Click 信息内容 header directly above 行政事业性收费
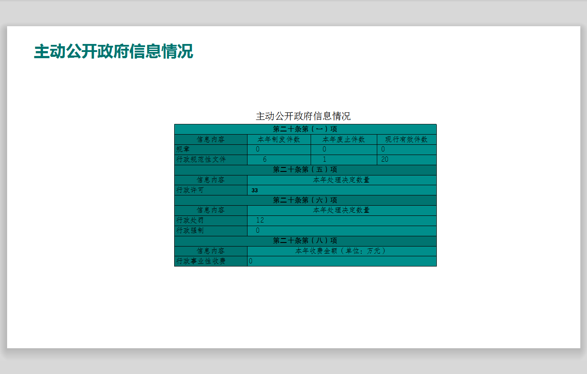The image size is (587, 374). pos(211,251)
